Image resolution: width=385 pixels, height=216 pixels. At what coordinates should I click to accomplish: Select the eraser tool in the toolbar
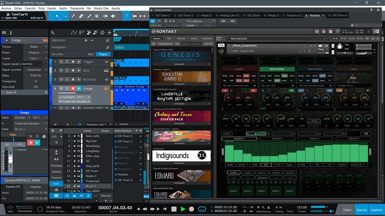[x=81, y=16]
